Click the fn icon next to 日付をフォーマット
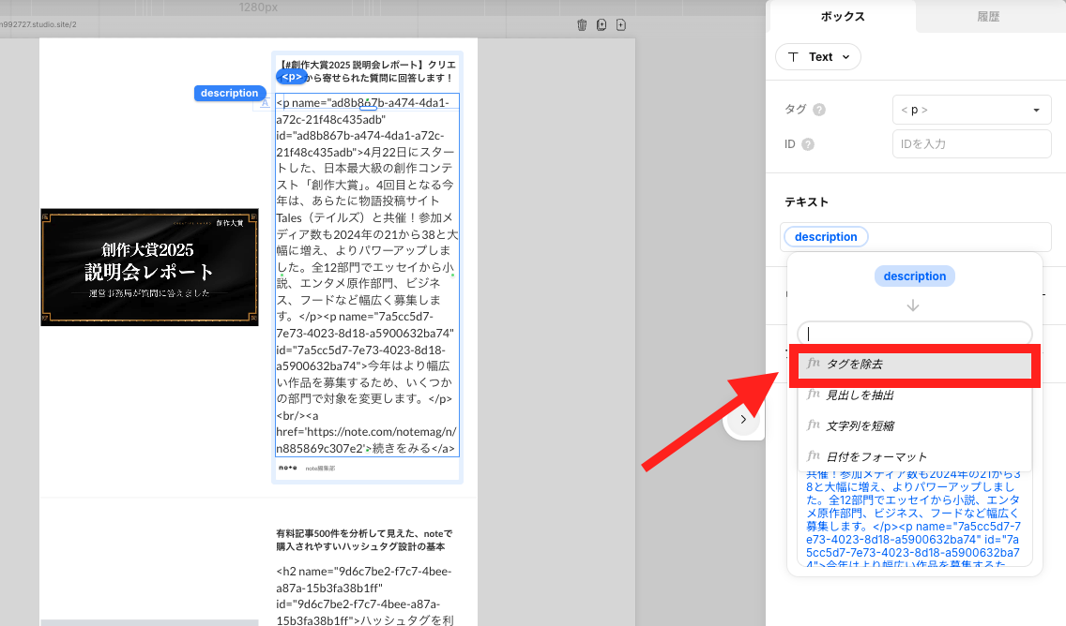1066x626 pixels. click(813, 455)
